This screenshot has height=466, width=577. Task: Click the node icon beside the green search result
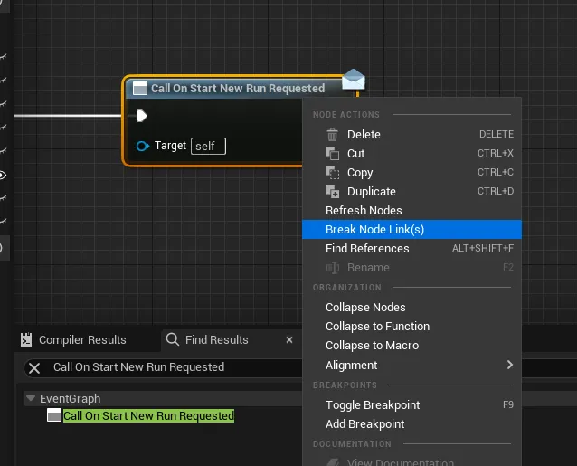click(x=54, y=416)
